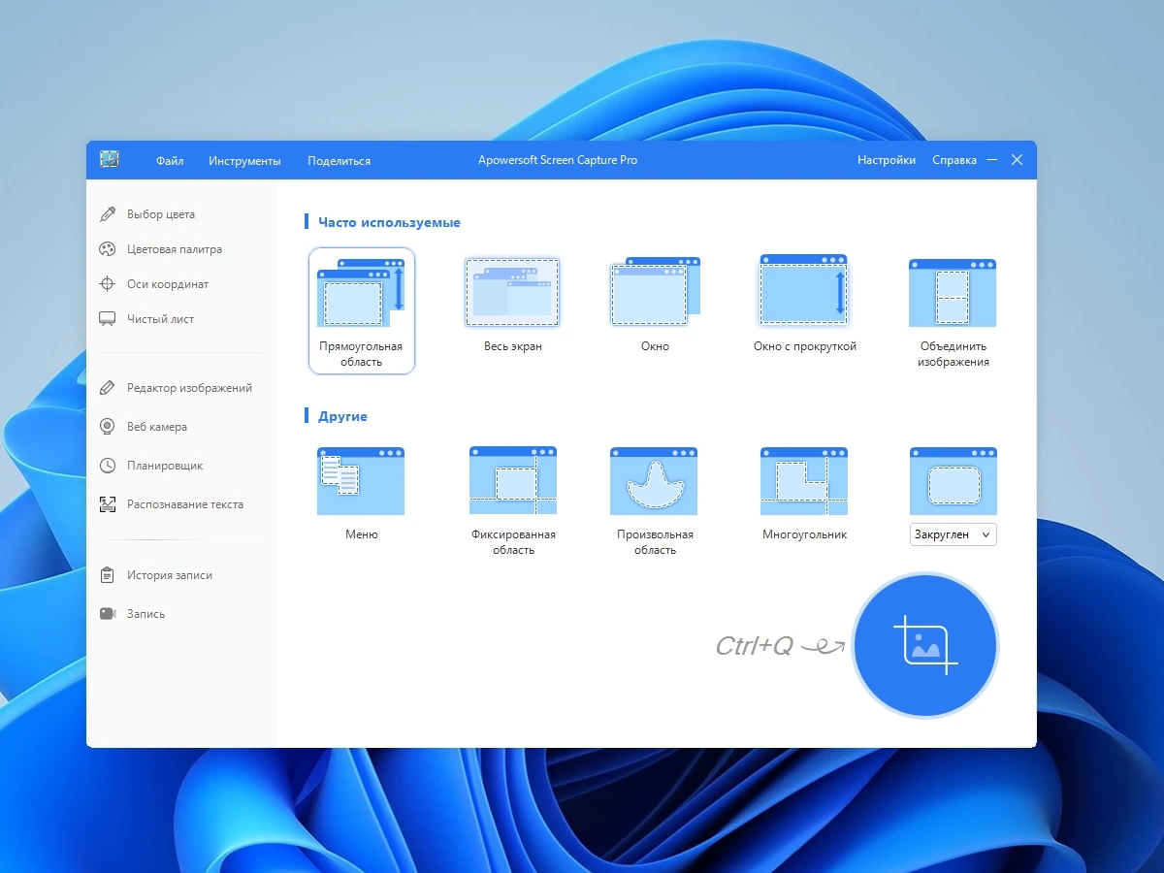The image size is (1164, 873).
Task: Click the Многоугольник caption
Action: coord(805,534)
